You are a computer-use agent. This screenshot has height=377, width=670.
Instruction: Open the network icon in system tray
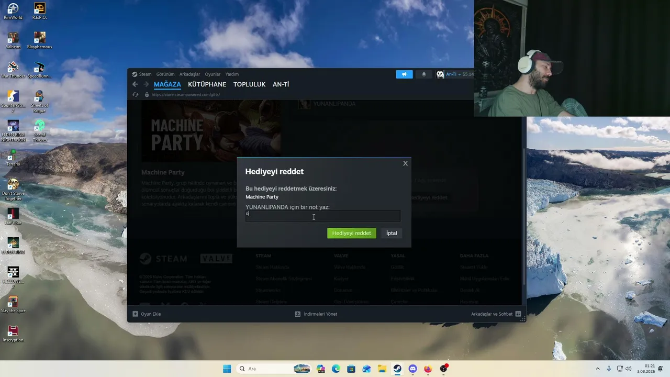pyautogui.click(x=619, y=369)
